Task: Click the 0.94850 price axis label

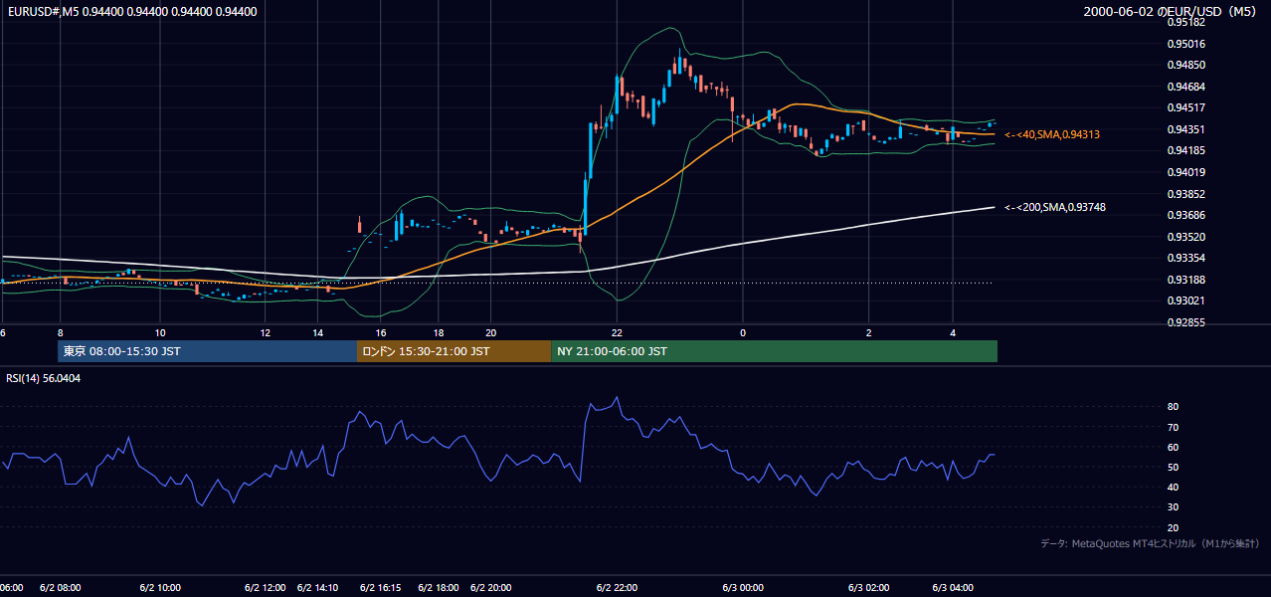Action: point(1186,65)
